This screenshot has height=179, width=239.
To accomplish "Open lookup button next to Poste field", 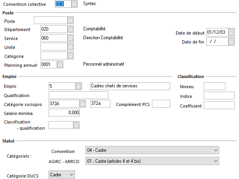I will click(x=70, y=21).
